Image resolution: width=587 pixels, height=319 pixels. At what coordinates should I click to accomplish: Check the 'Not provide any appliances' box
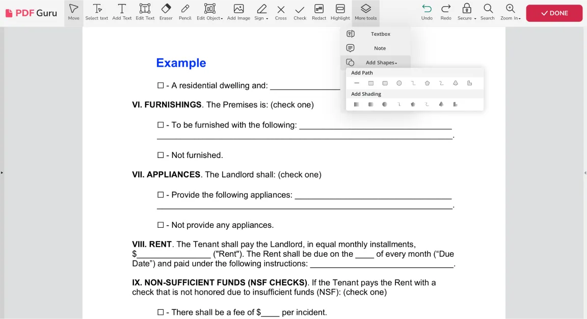click(161, 225)
